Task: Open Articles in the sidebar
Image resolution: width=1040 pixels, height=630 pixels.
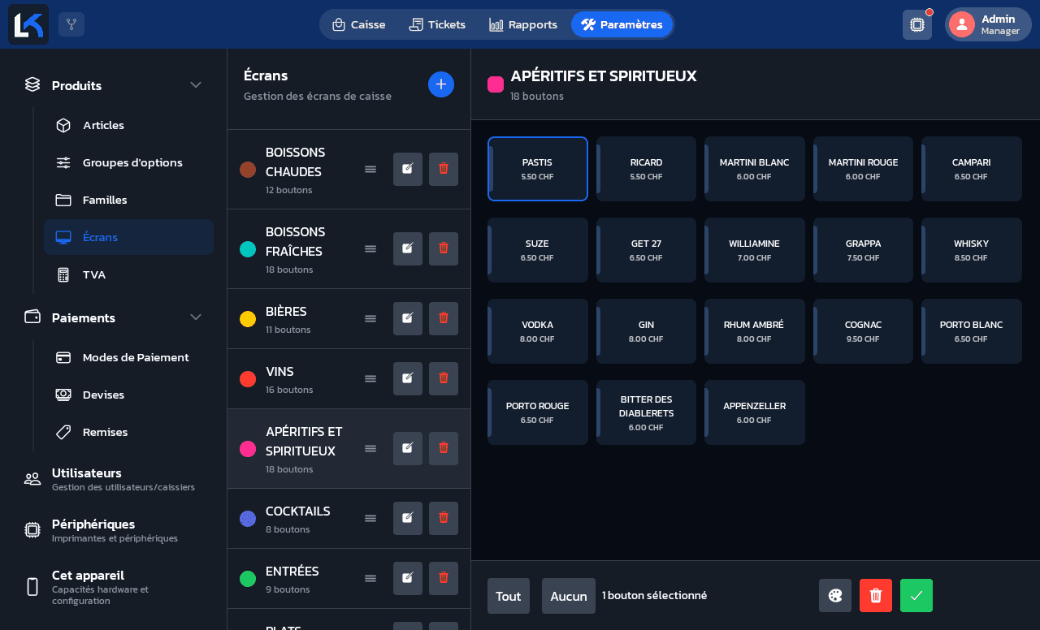Action: (128, 125)
